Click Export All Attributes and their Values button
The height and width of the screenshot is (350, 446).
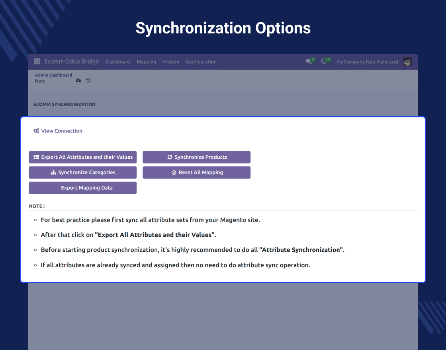click(x=83, y=157)
